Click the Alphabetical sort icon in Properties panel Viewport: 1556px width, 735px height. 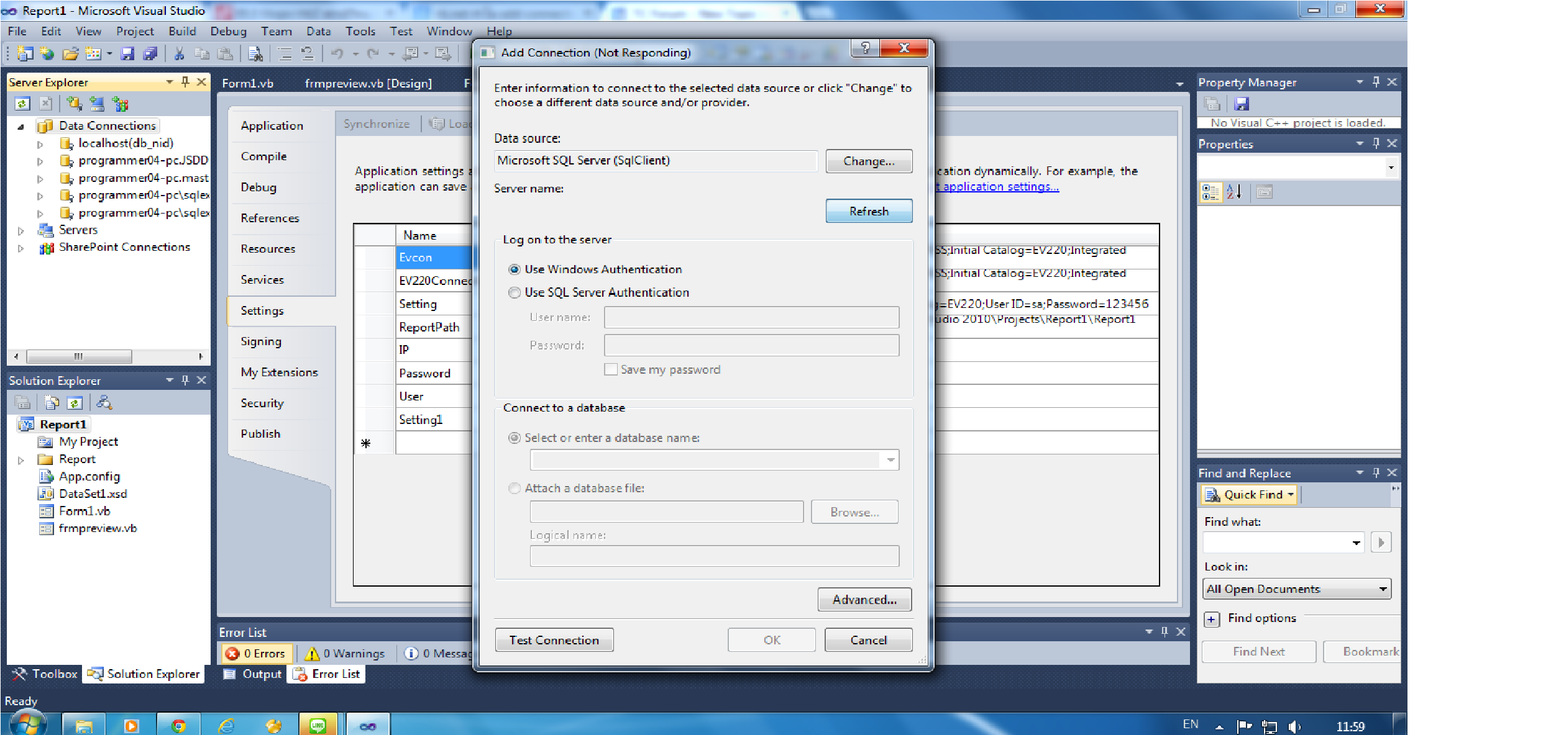[x=1233, y=192]
